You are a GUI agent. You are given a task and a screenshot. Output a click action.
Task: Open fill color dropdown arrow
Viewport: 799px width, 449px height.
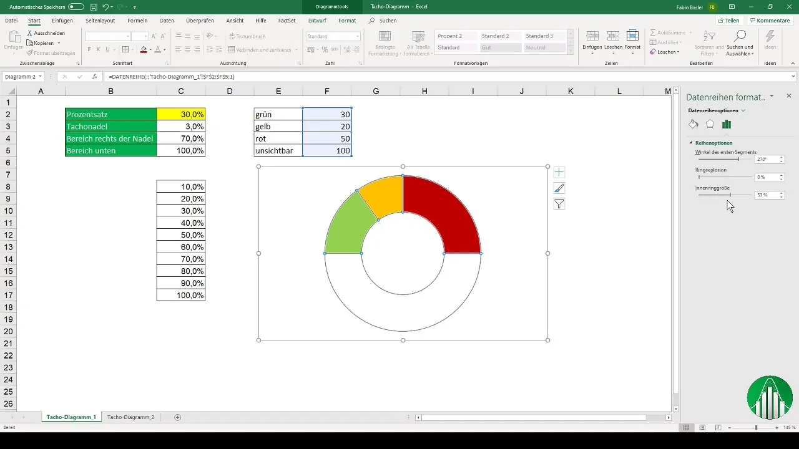149,49
